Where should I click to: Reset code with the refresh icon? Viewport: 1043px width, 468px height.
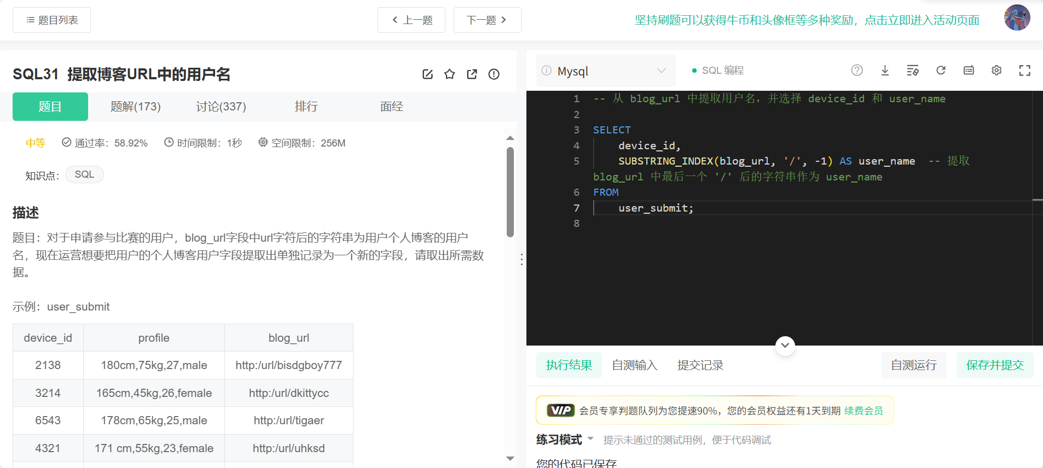(x=941, y=70)
